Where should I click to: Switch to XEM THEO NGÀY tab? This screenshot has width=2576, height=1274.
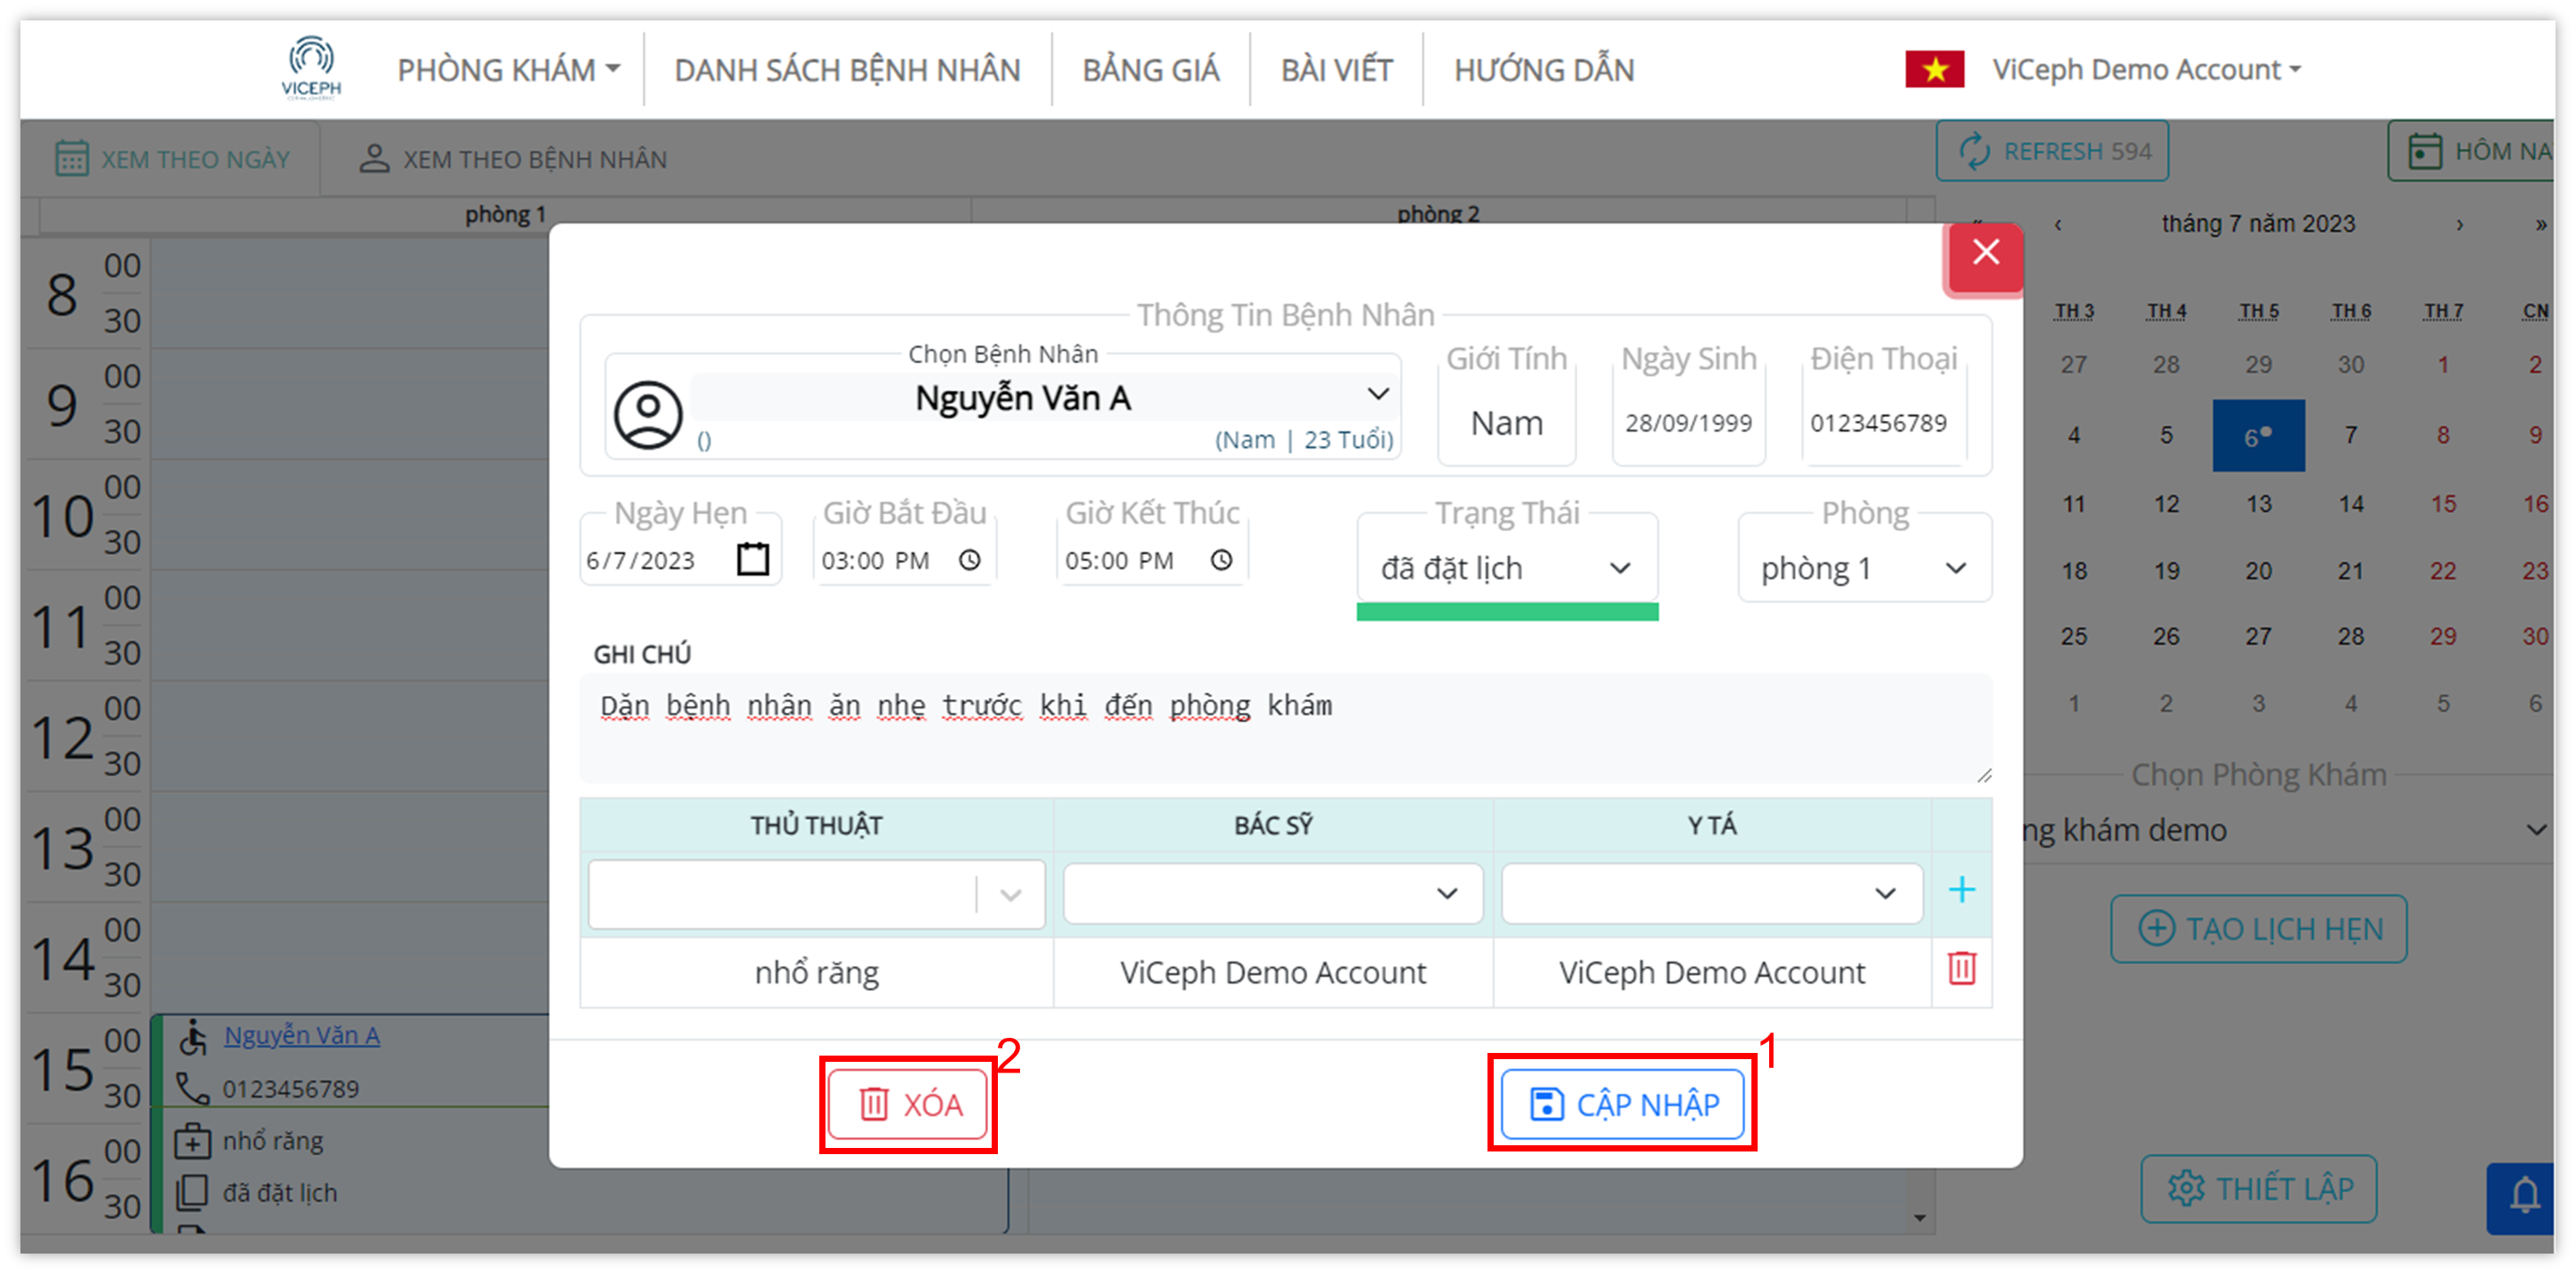tap(172, 159)
